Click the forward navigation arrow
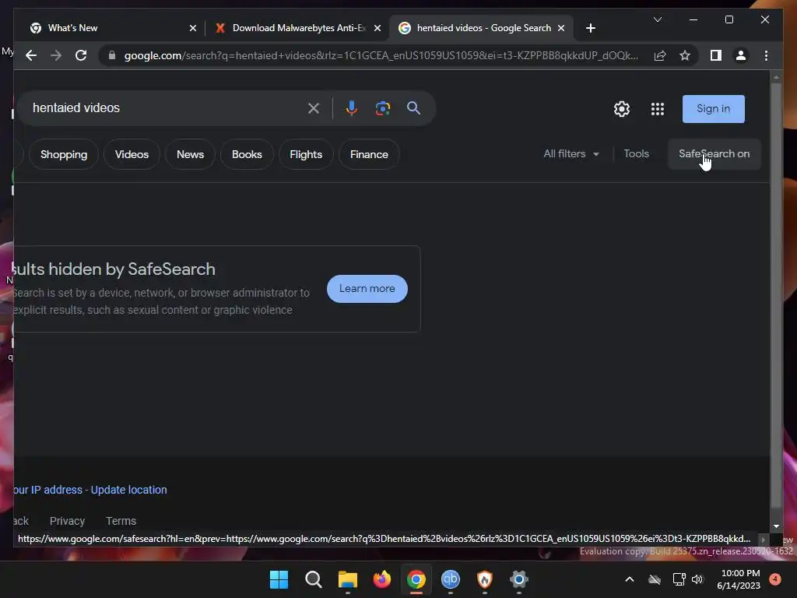This screenshot has height=598, width=797. pos(56,55)
